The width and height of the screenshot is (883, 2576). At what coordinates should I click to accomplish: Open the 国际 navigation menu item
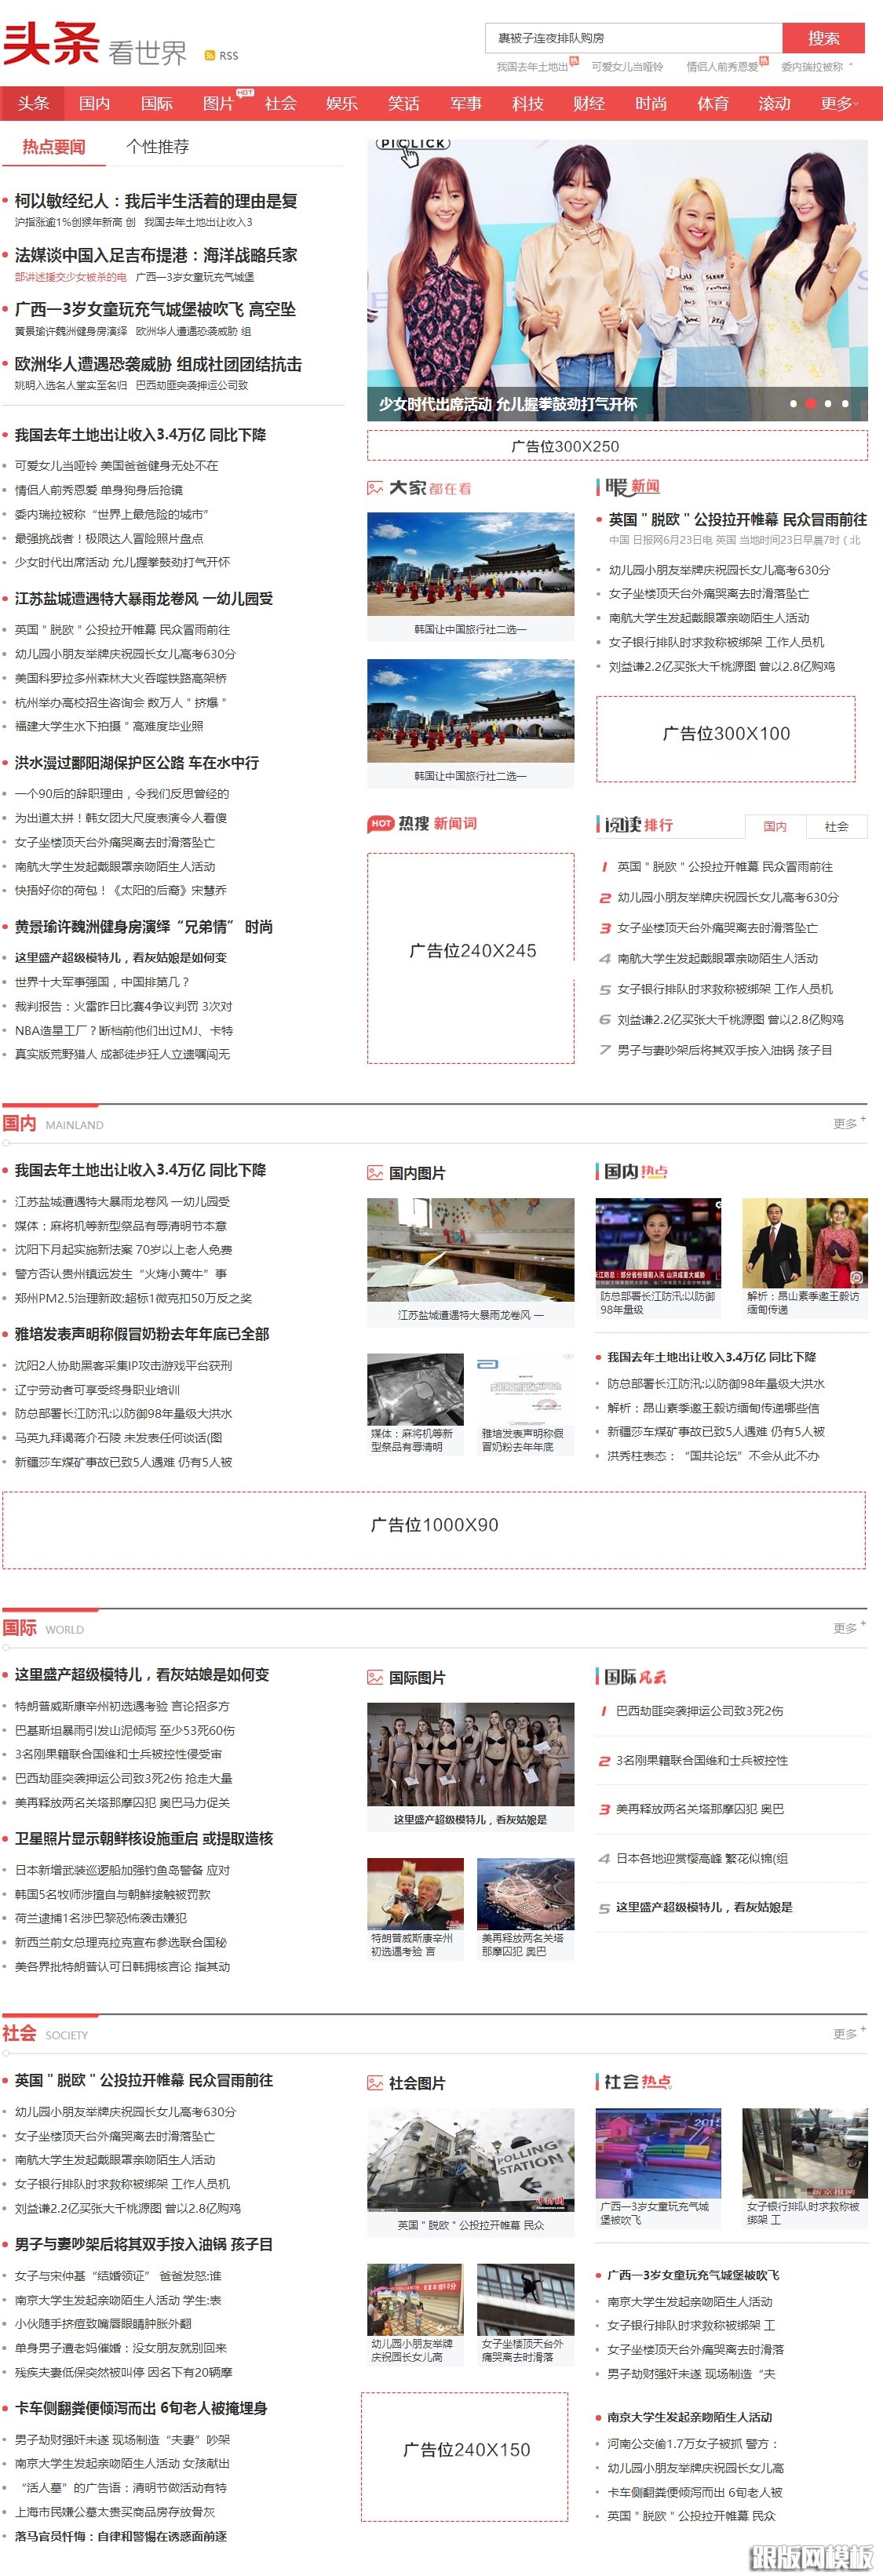click(157, 103)
